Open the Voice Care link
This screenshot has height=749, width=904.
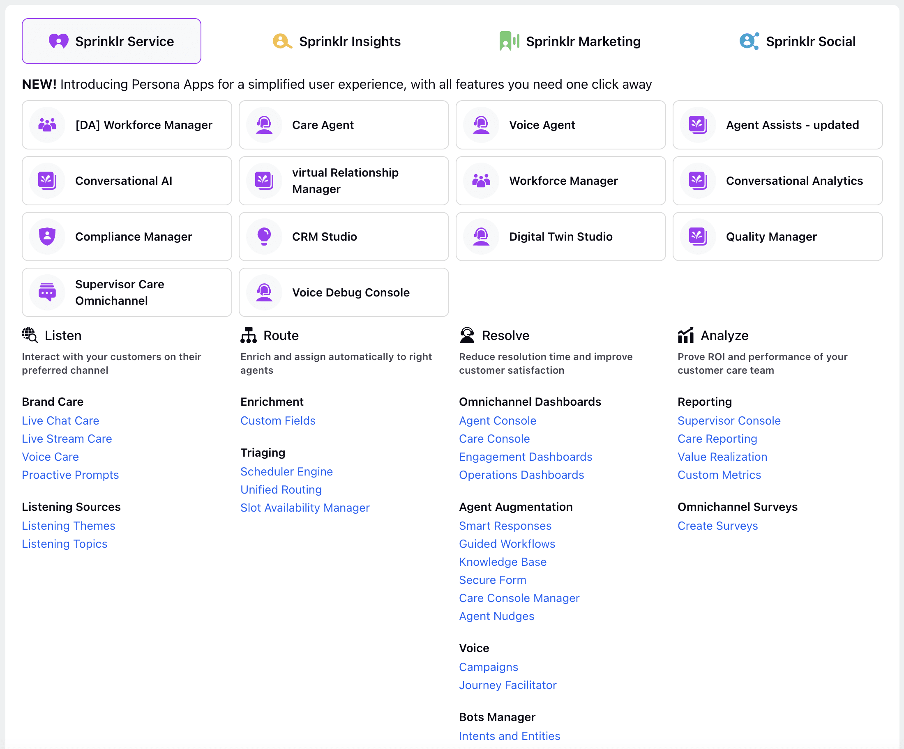51,457
